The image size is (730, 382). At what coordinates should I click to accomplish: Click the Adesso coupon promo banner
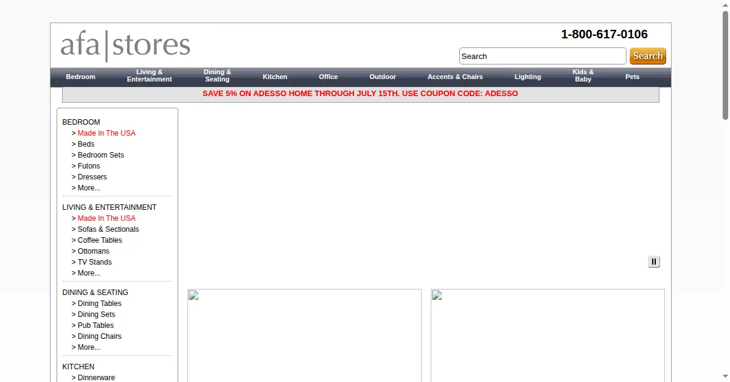[x=360, y=94]
